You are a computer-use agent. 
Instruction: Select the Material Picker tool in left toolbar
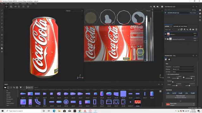pos(2,30)
